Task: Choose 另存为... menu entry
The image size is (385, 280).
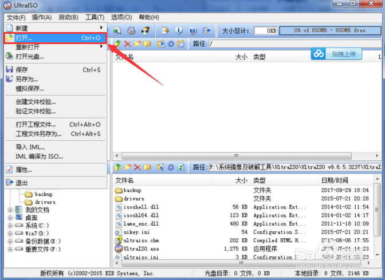Action: pos(56,79)
